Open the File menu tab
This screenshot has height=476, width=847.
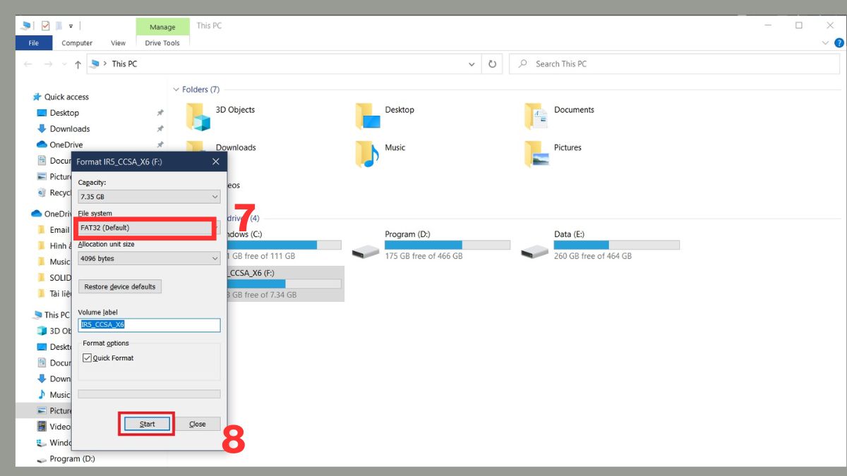(x=34, y=43)
